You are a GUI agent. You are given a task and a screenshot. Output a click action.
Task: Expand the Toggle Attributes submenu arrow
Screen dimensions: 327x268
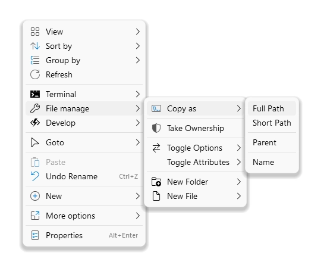click(239, 162)
